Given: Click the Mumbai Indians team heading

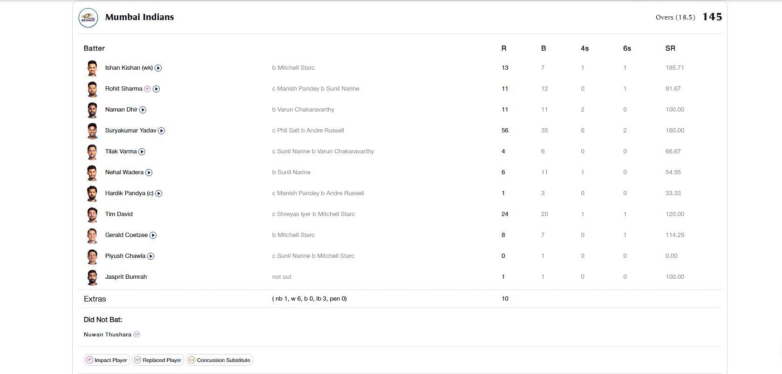Looking at the screenshot, I should pyautogui.click(x=140, y=17).
